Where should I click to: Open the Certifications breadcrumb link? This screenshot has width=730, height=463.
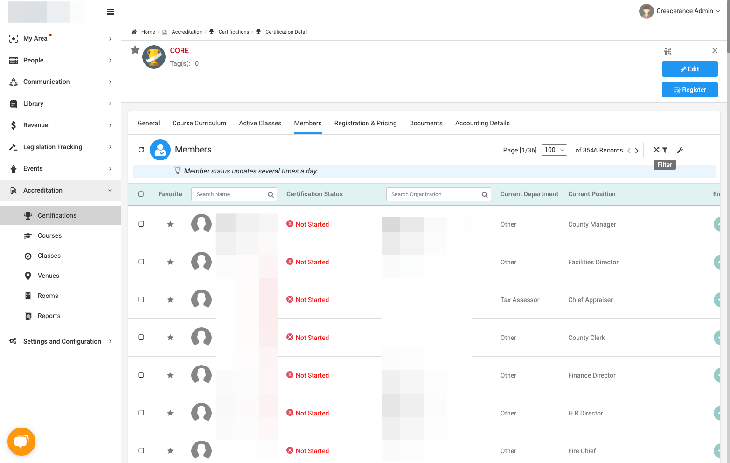(x=234, y=32)
